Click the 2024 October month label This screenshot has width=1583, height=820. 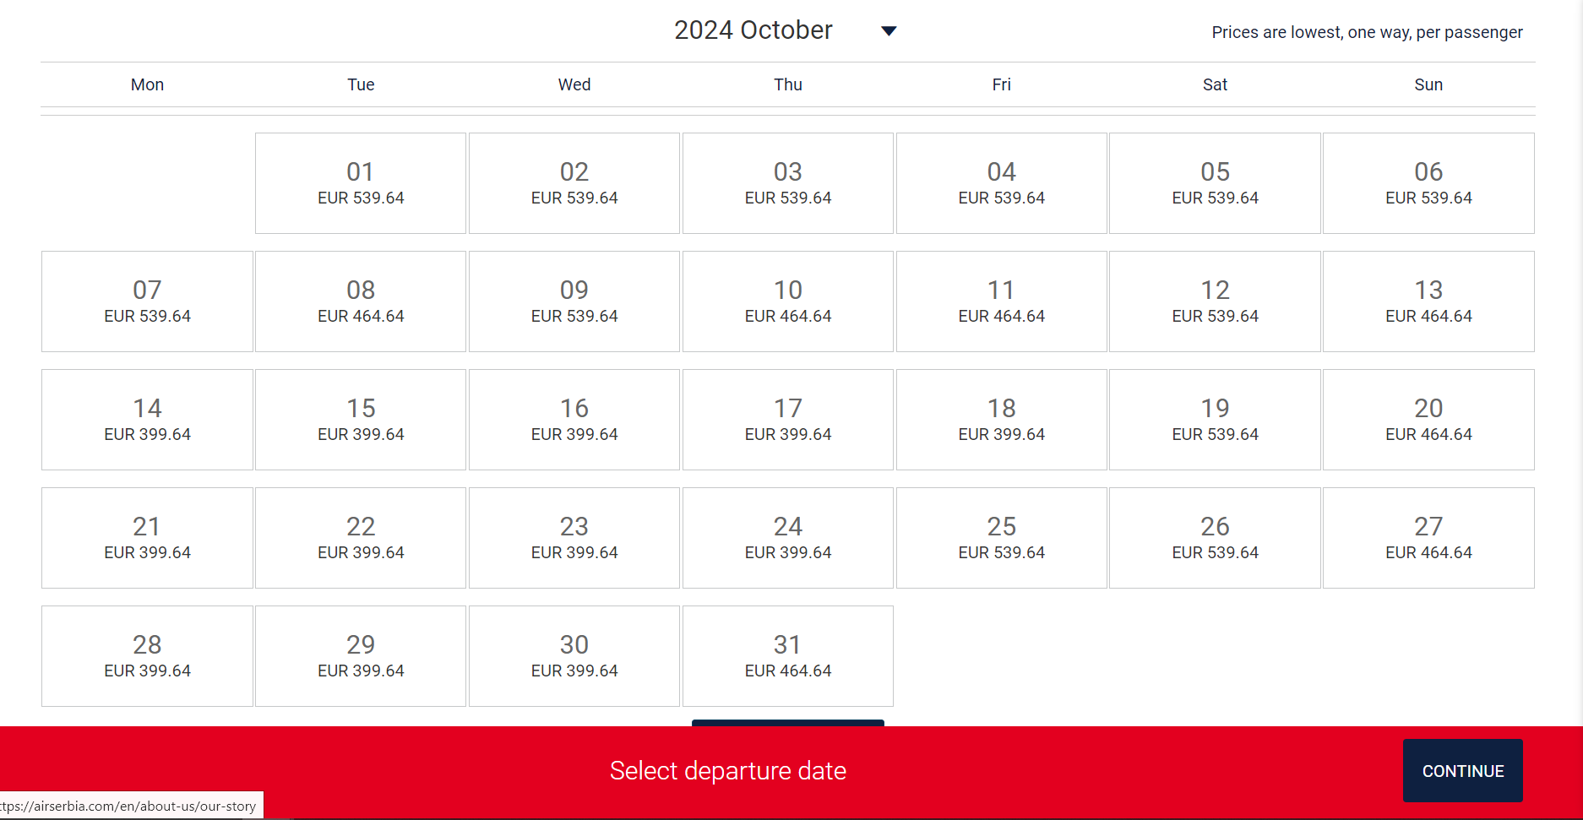(753, 30)
